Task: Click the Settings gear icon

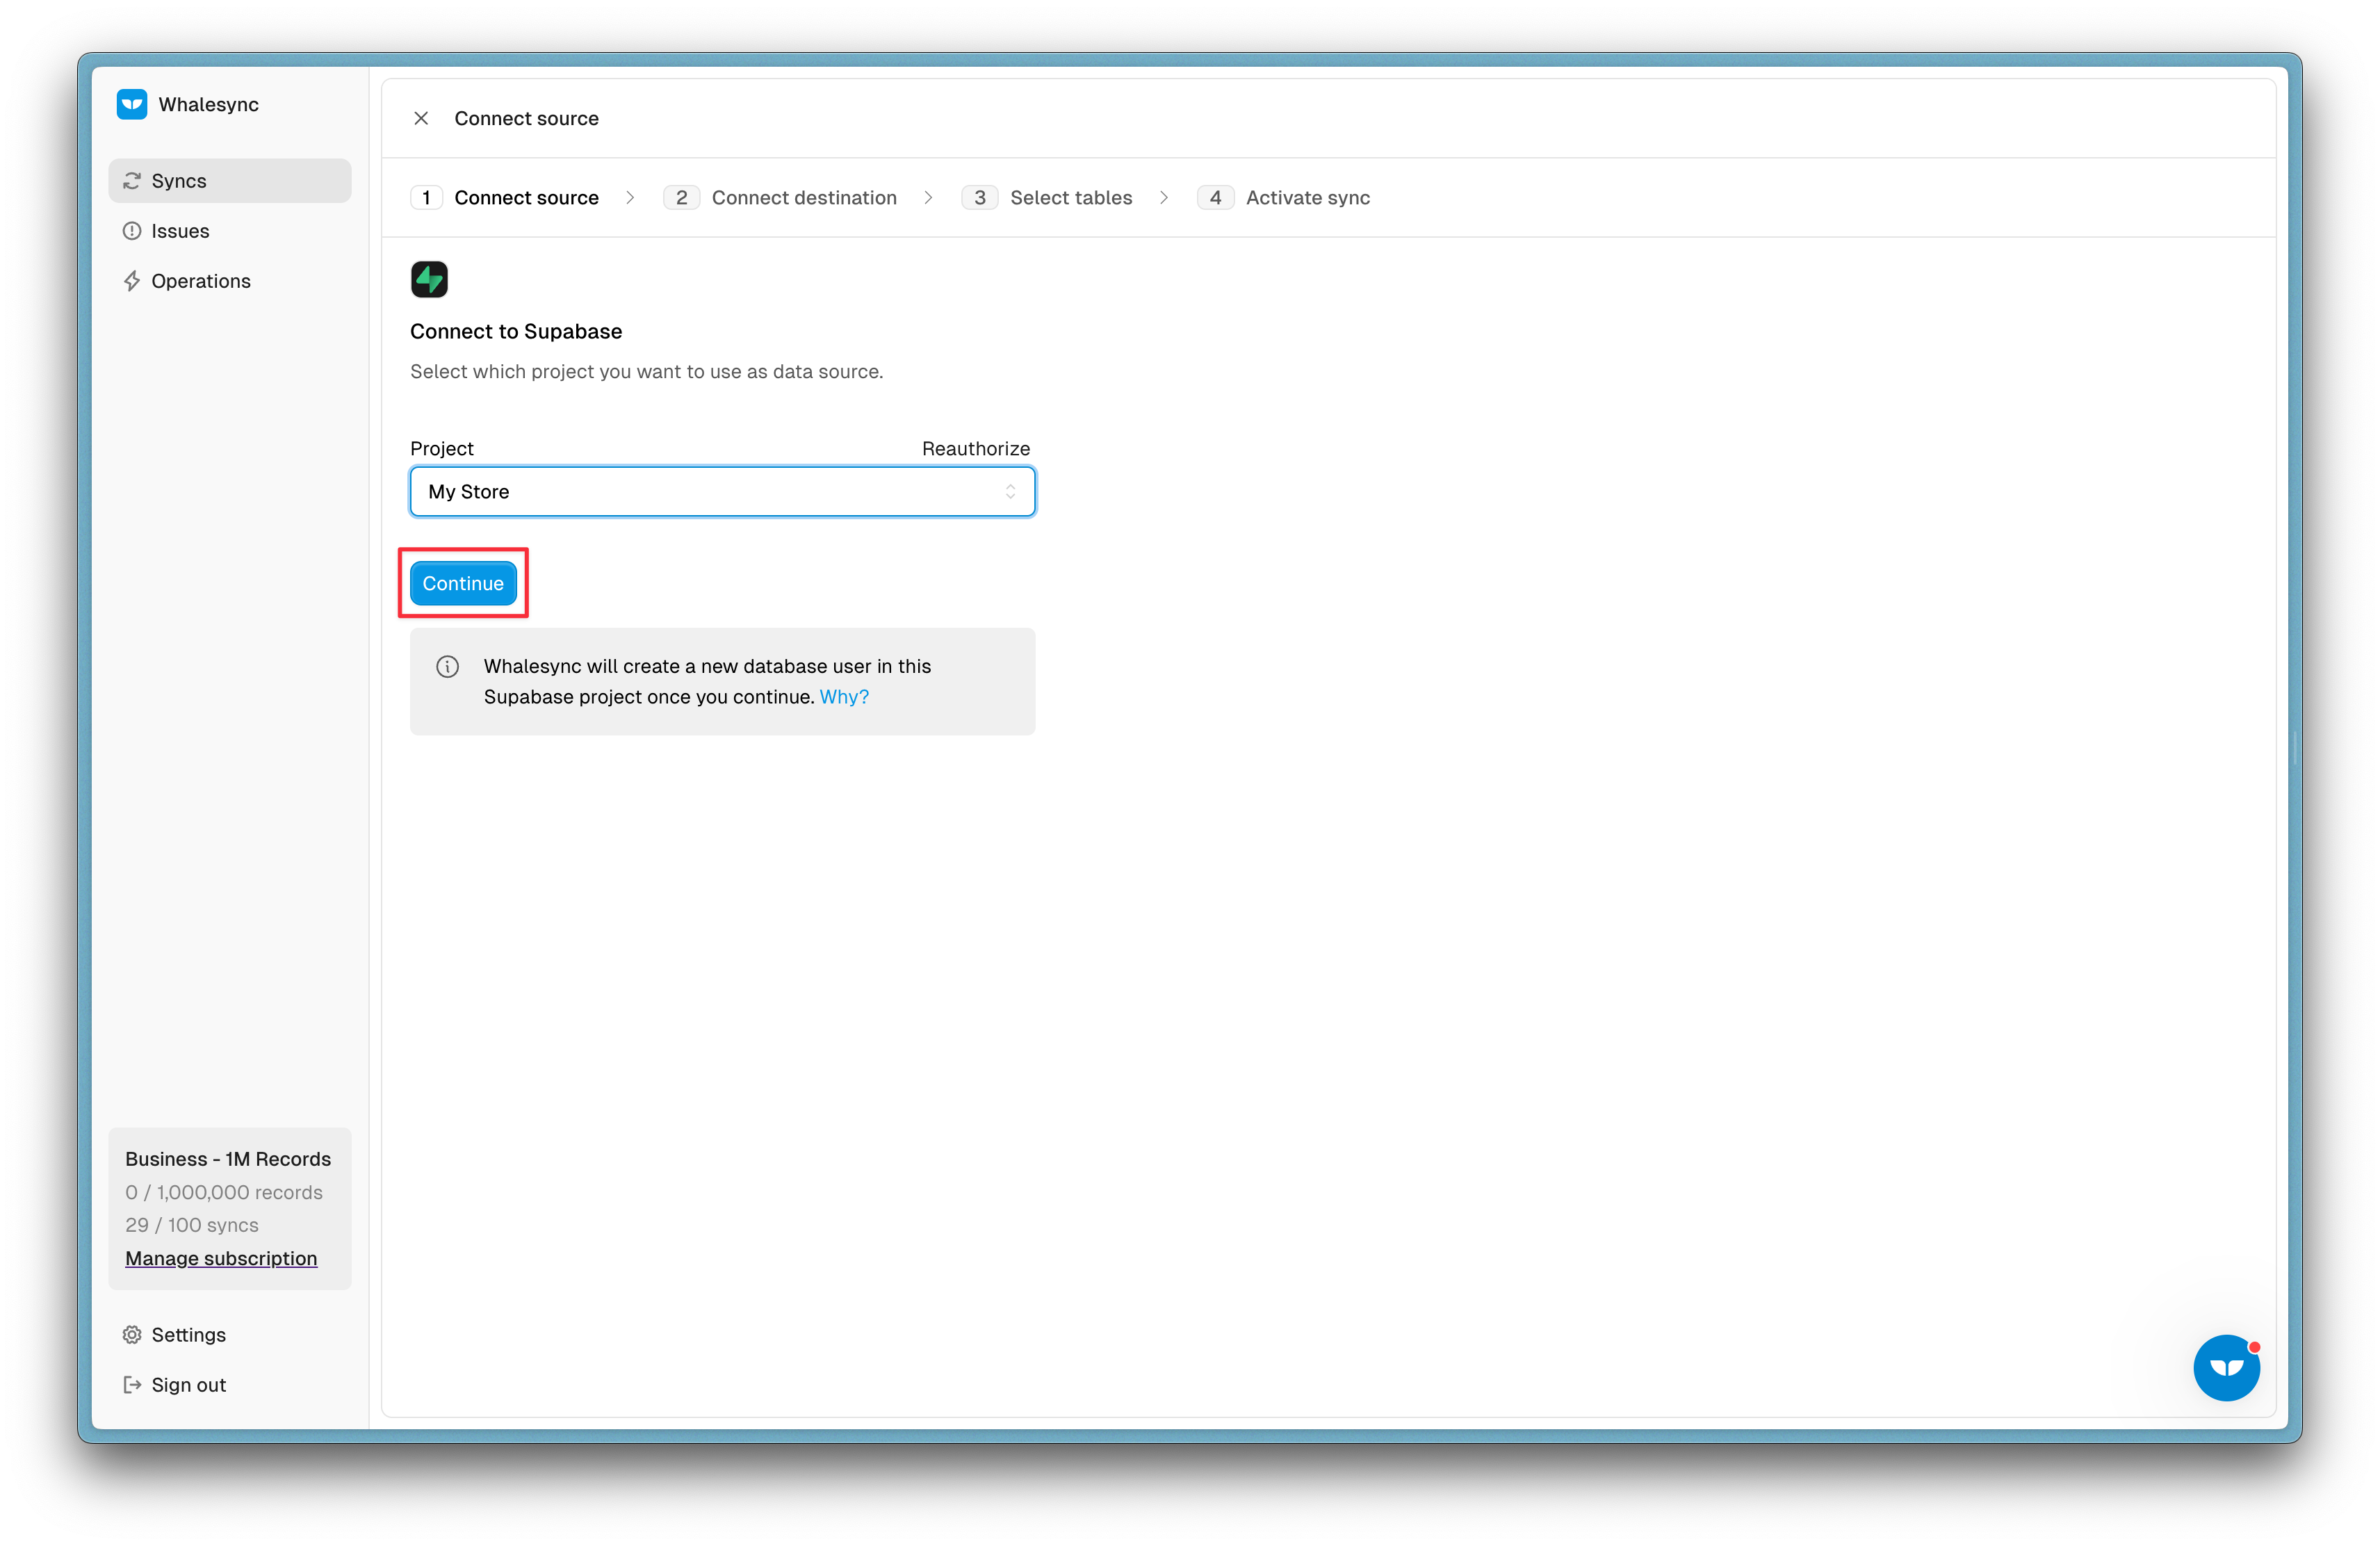Action: [x=131, y=1335]
